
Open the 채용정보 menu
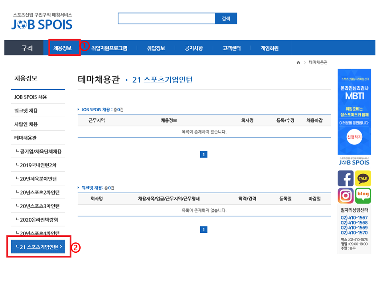pos(63,48)
